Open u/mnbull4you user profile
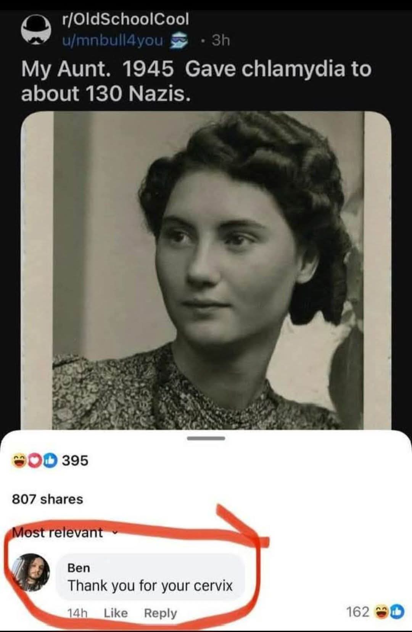 coord(113,40)
